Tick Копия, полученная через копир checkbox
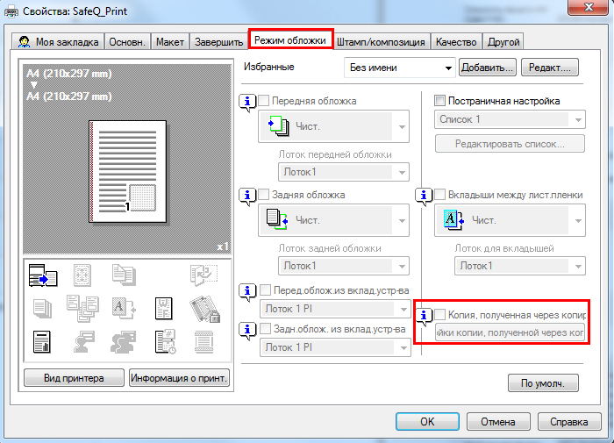 point(440,315)
